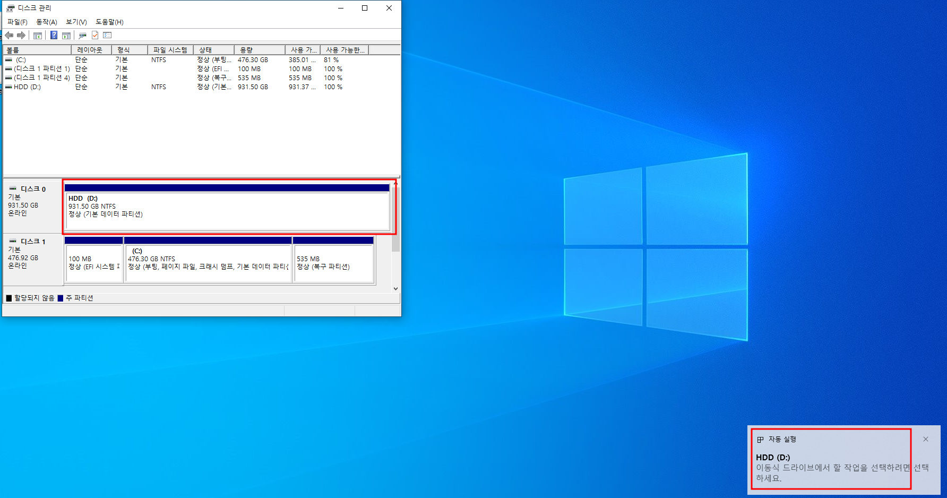Screen dimensions: 947x498
Task: Toggle the show/hide action pane toolbar icon
Action: tap(66, 36)
